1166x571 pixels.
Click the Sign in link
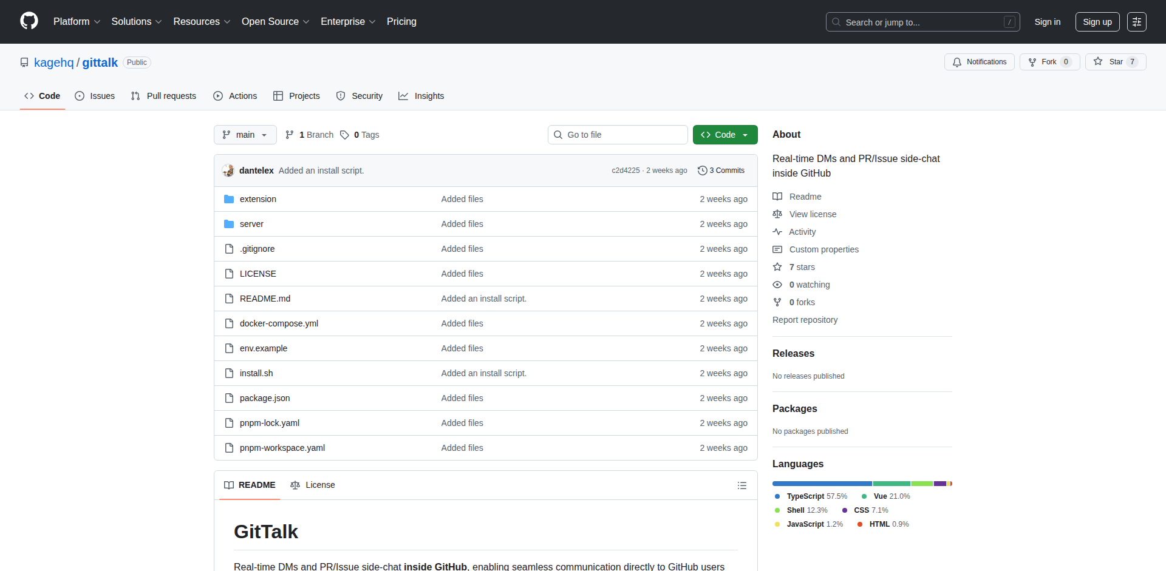[x=1048, y=22]
